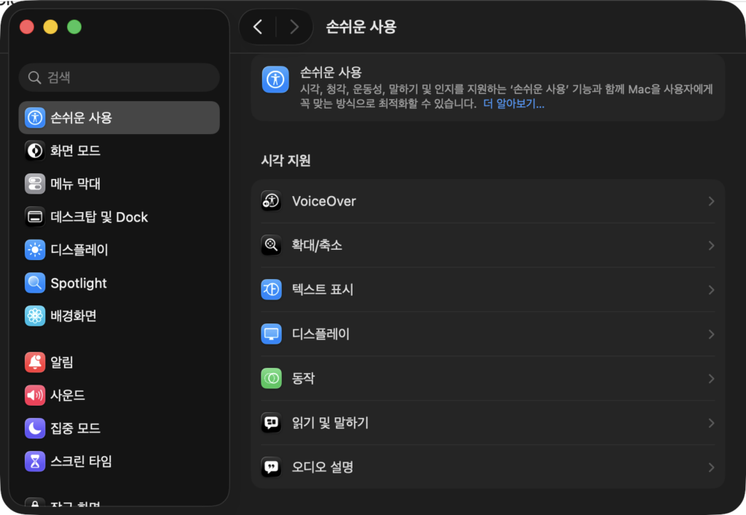Select 배경화면 in the sidebar

click(119, 315)
